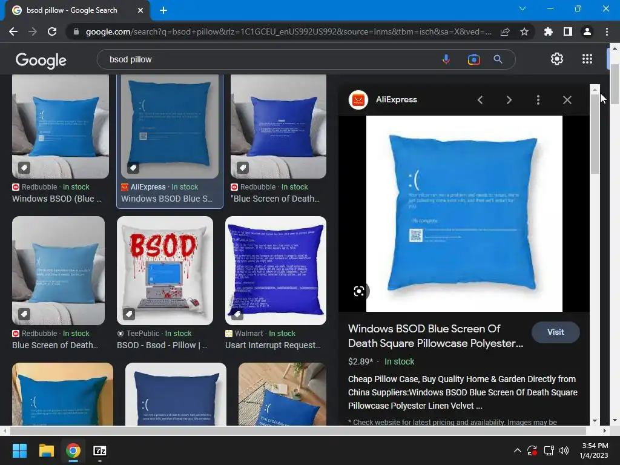Image resolution: width=620 pixels, height=465 pixels.
Task: Open the white-background dark blue pillow thumbnail
Action: 176,394
